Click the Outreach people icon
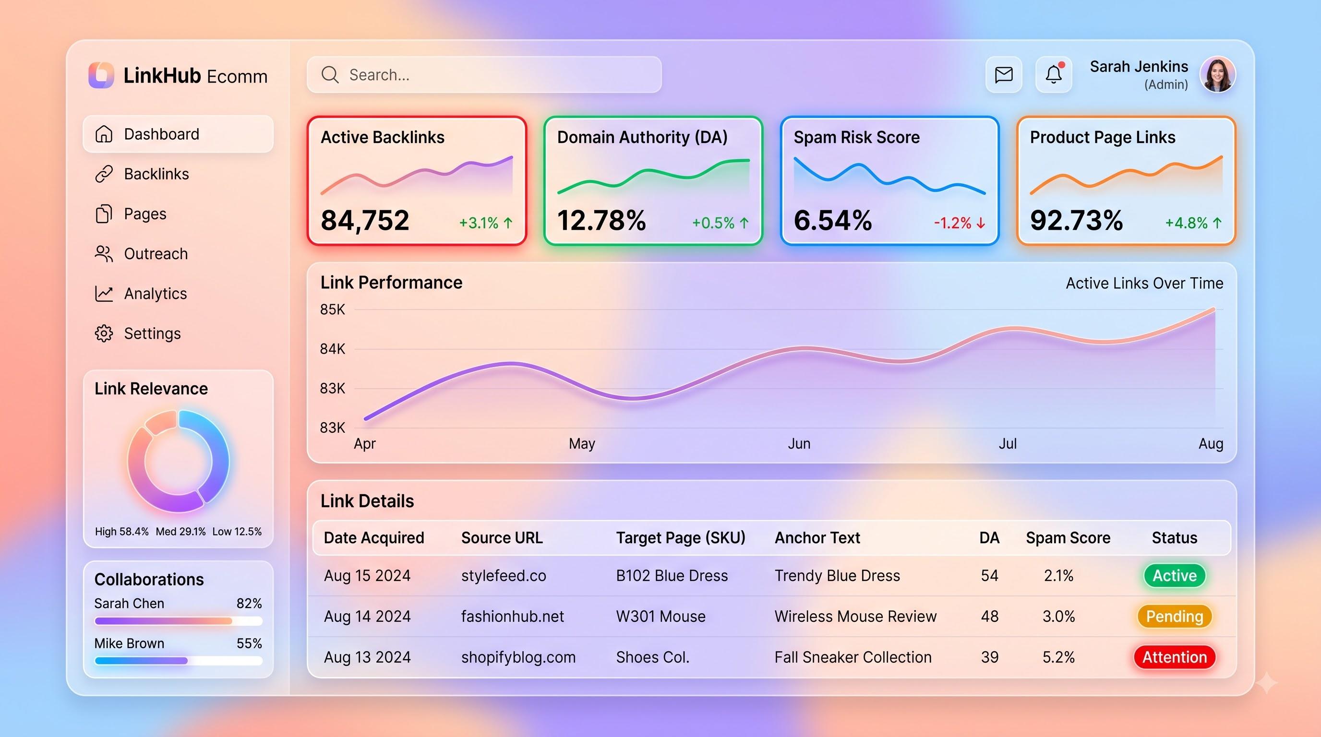This screenshot has width=1321, height=737. (x=104, y=254)
